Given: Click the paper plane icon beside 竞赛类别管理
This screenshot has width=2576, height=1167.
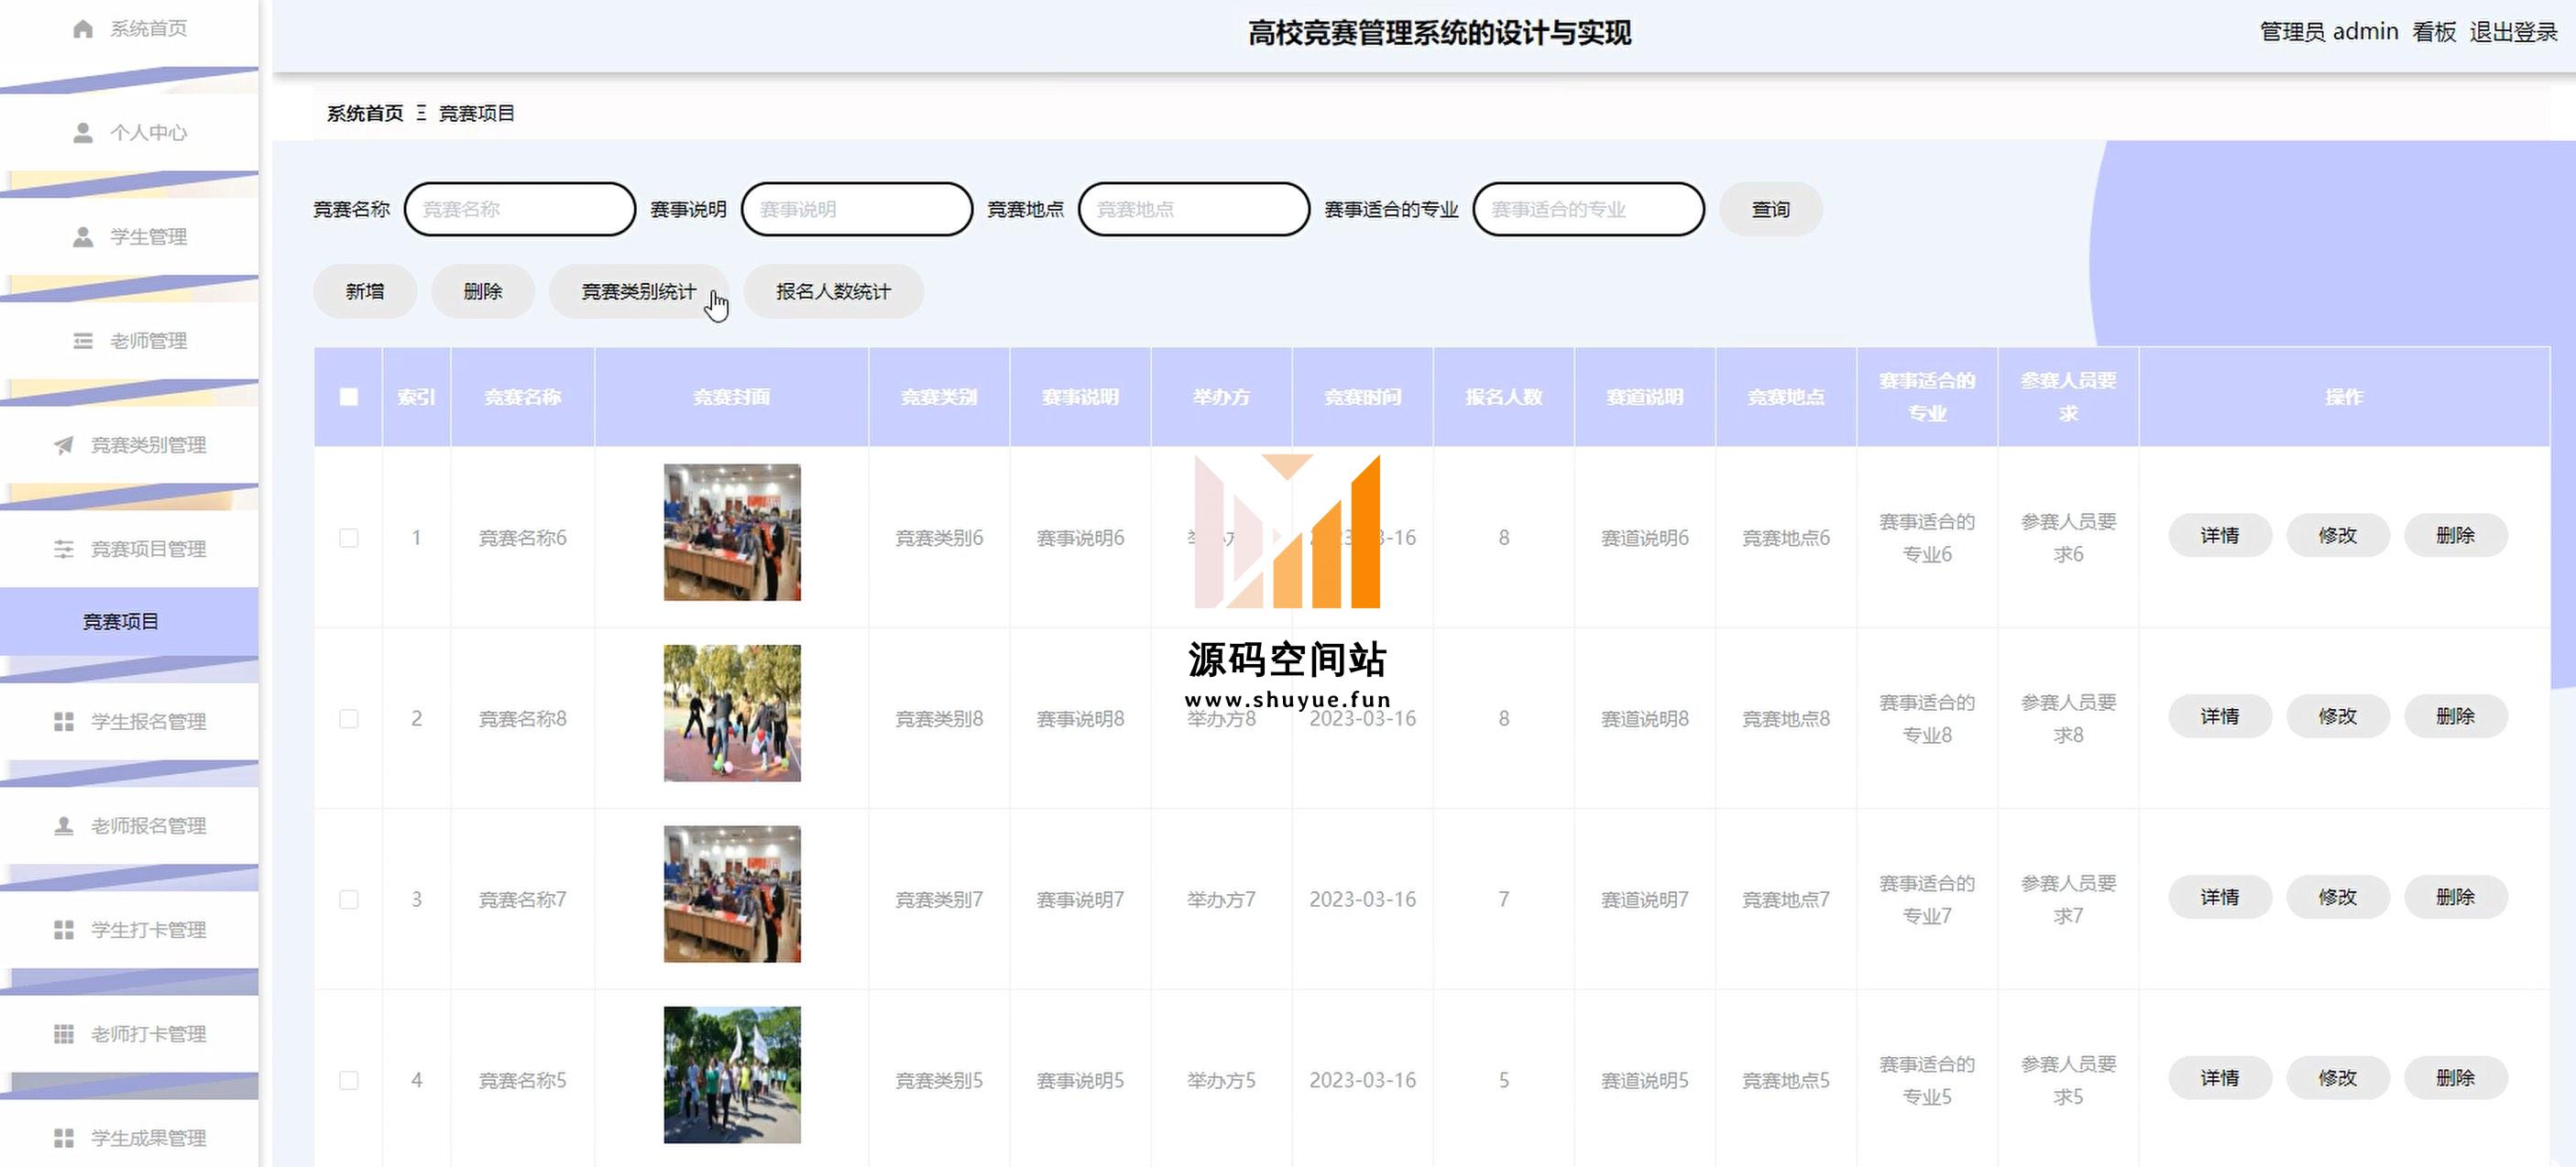Looking at the screenshot, I should pyautogui.click(x=64, y=445).
